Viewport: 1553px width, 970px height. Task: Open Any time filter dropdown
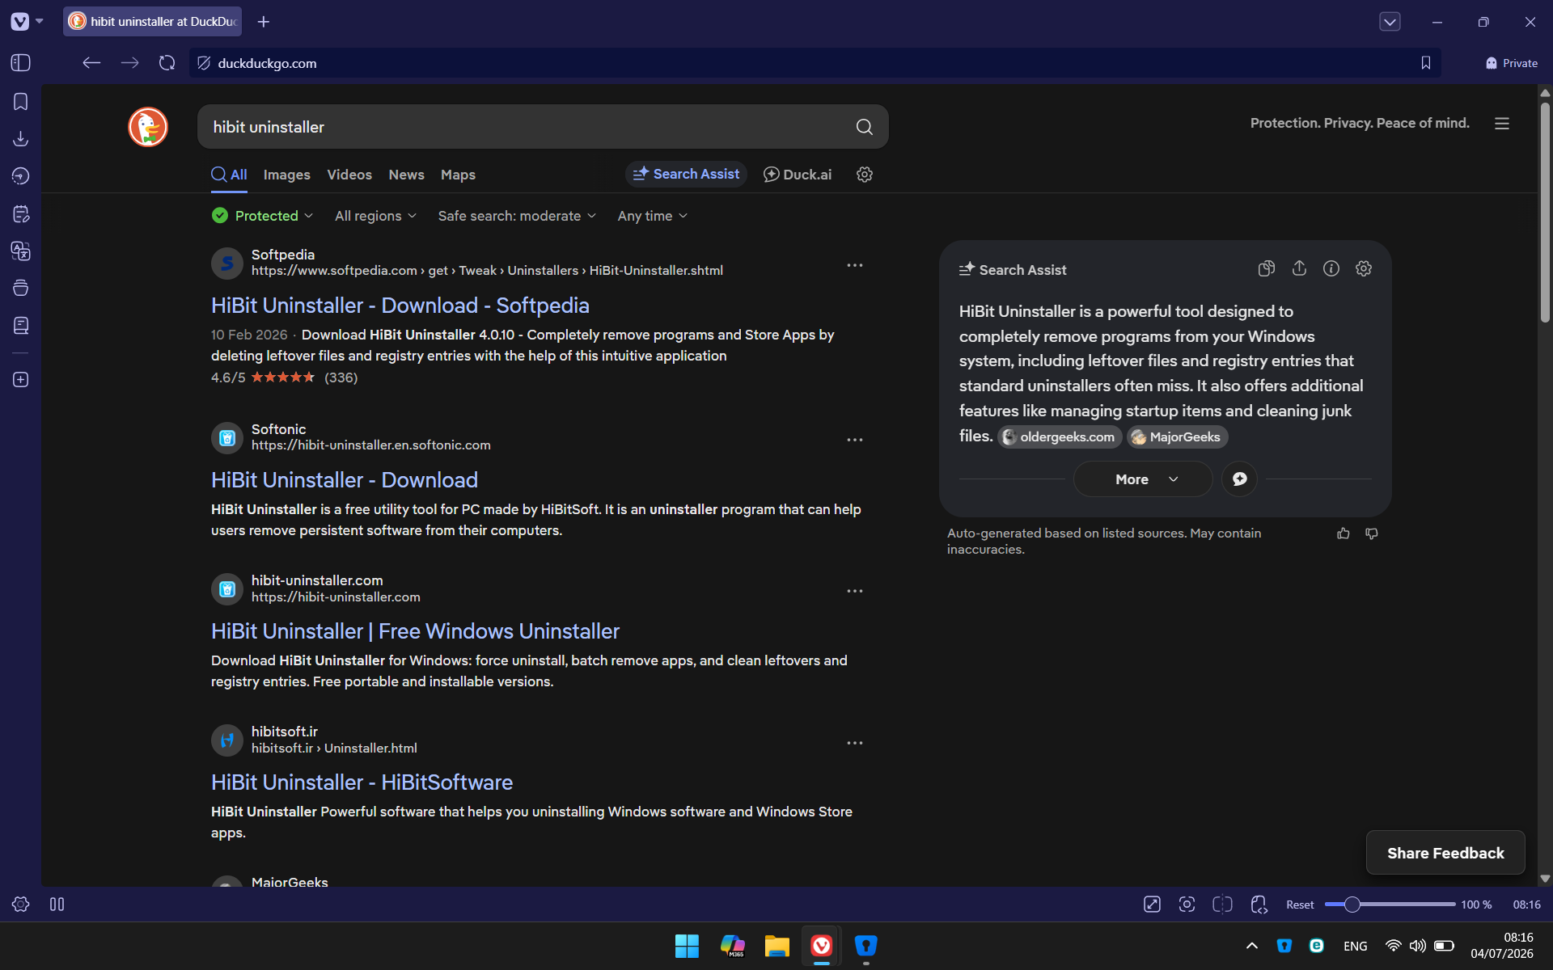tap(652, 216)
